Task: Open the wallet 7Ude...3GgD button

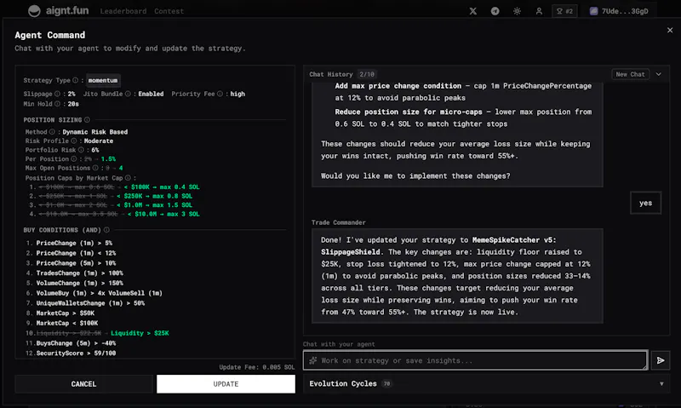Action: (619, 11)
